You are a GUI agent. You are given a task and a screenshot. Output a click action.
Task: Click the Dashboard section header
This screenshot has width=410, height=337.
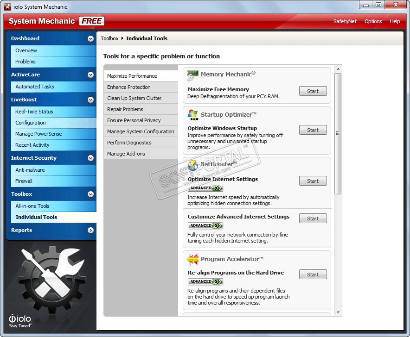pos(51,38)
